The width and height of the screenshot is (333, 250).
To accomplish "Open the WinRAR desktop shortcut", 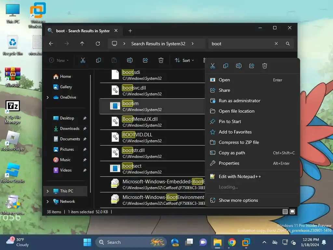I will [x=13, y=77].
